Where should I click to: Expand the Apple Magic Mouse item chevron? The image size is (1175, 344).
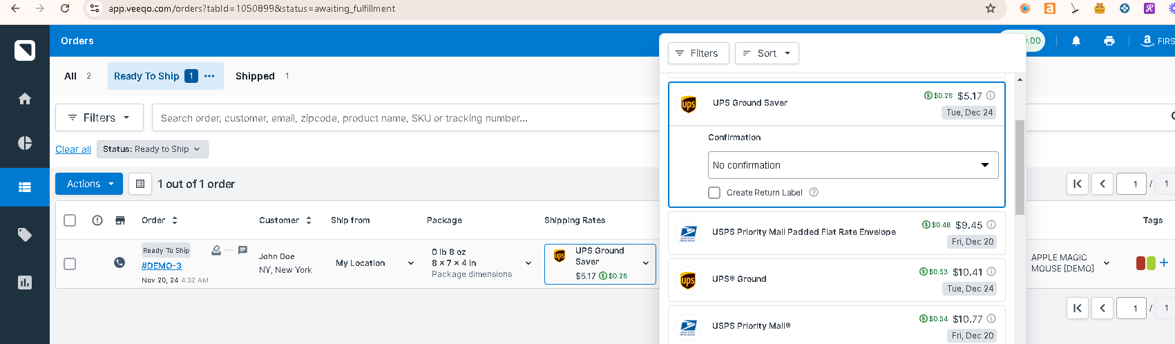click(x=1107, y=263)
